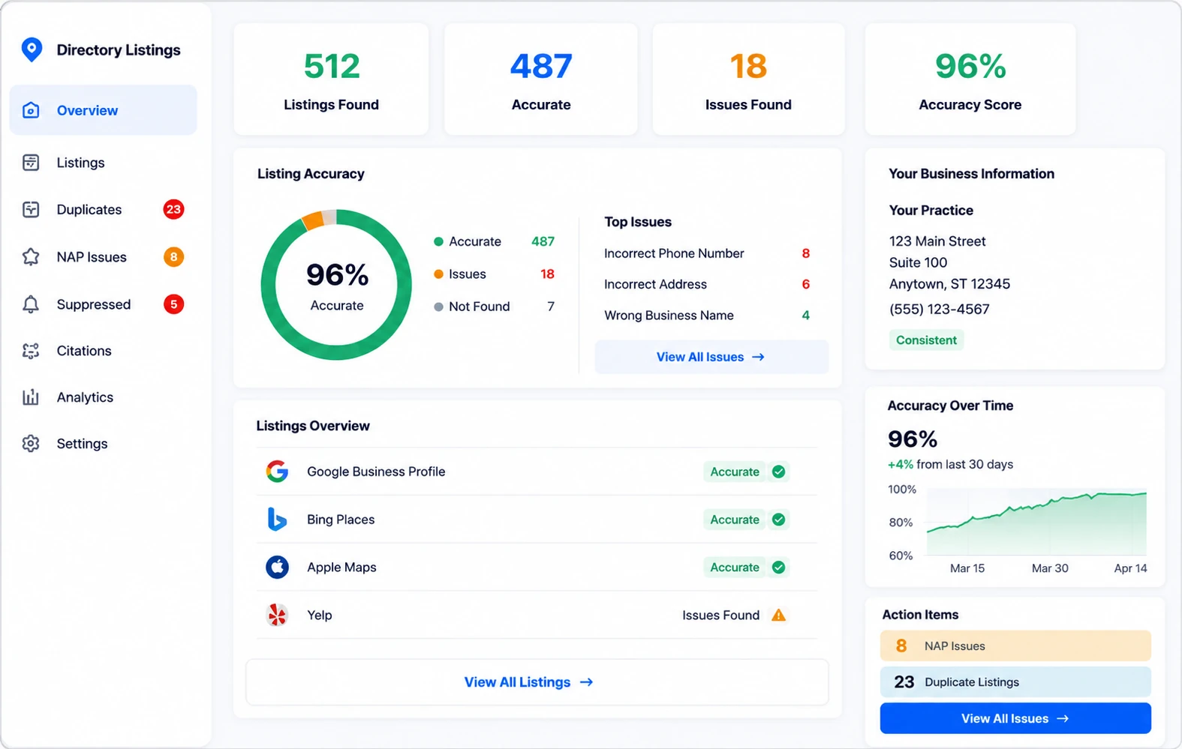Click the Accurate tag on Google Business Profile row

click(x=735, y=472)
